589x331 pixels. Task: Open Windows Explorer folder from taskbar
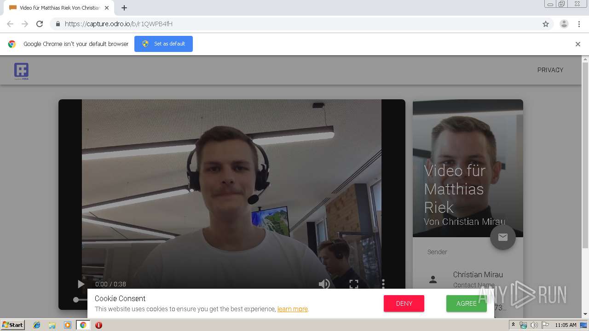coord(52,325)
